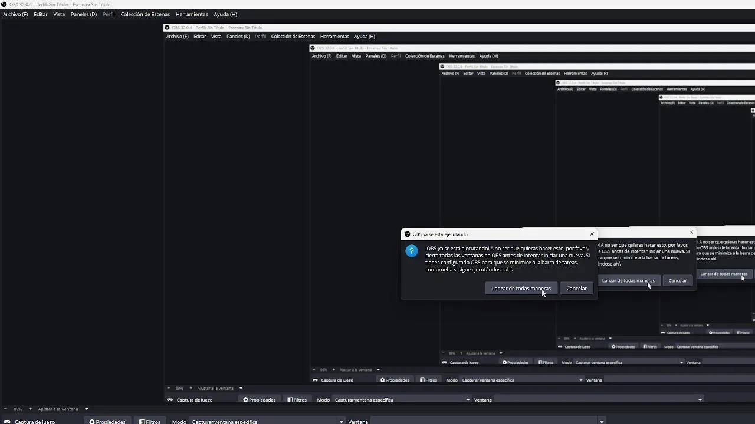Open the Ventana combo box in outermost window

487,421
